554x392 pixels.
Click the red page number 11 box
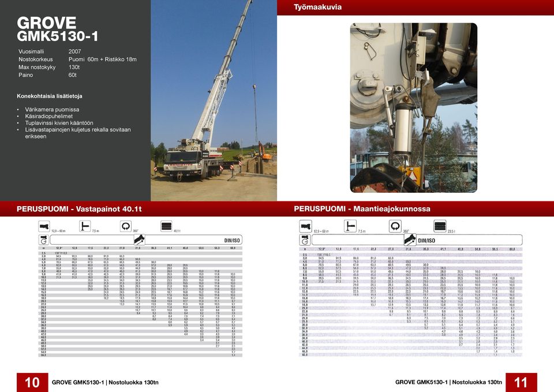[521, 382]
